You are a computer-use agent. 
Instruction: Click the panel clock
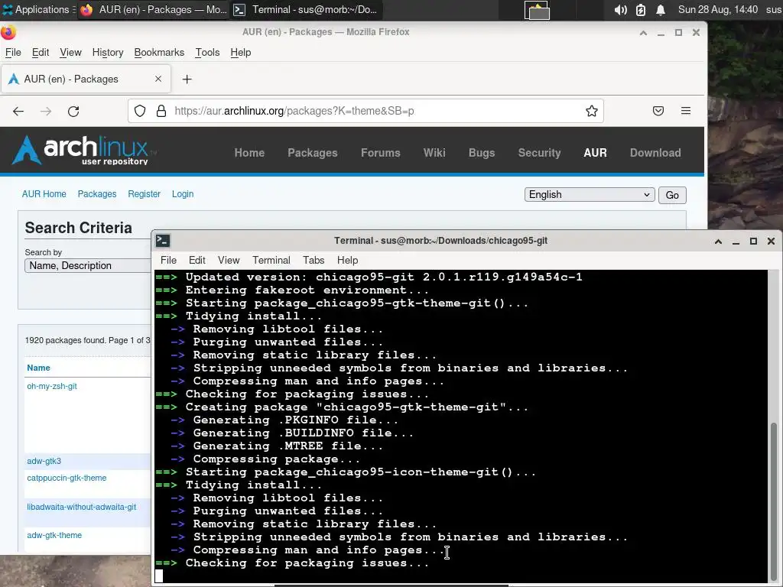[x=717, y=9]
